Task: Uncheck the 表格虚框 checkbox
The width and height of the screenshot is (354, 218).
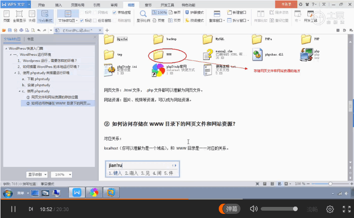Action: (114, 12)
